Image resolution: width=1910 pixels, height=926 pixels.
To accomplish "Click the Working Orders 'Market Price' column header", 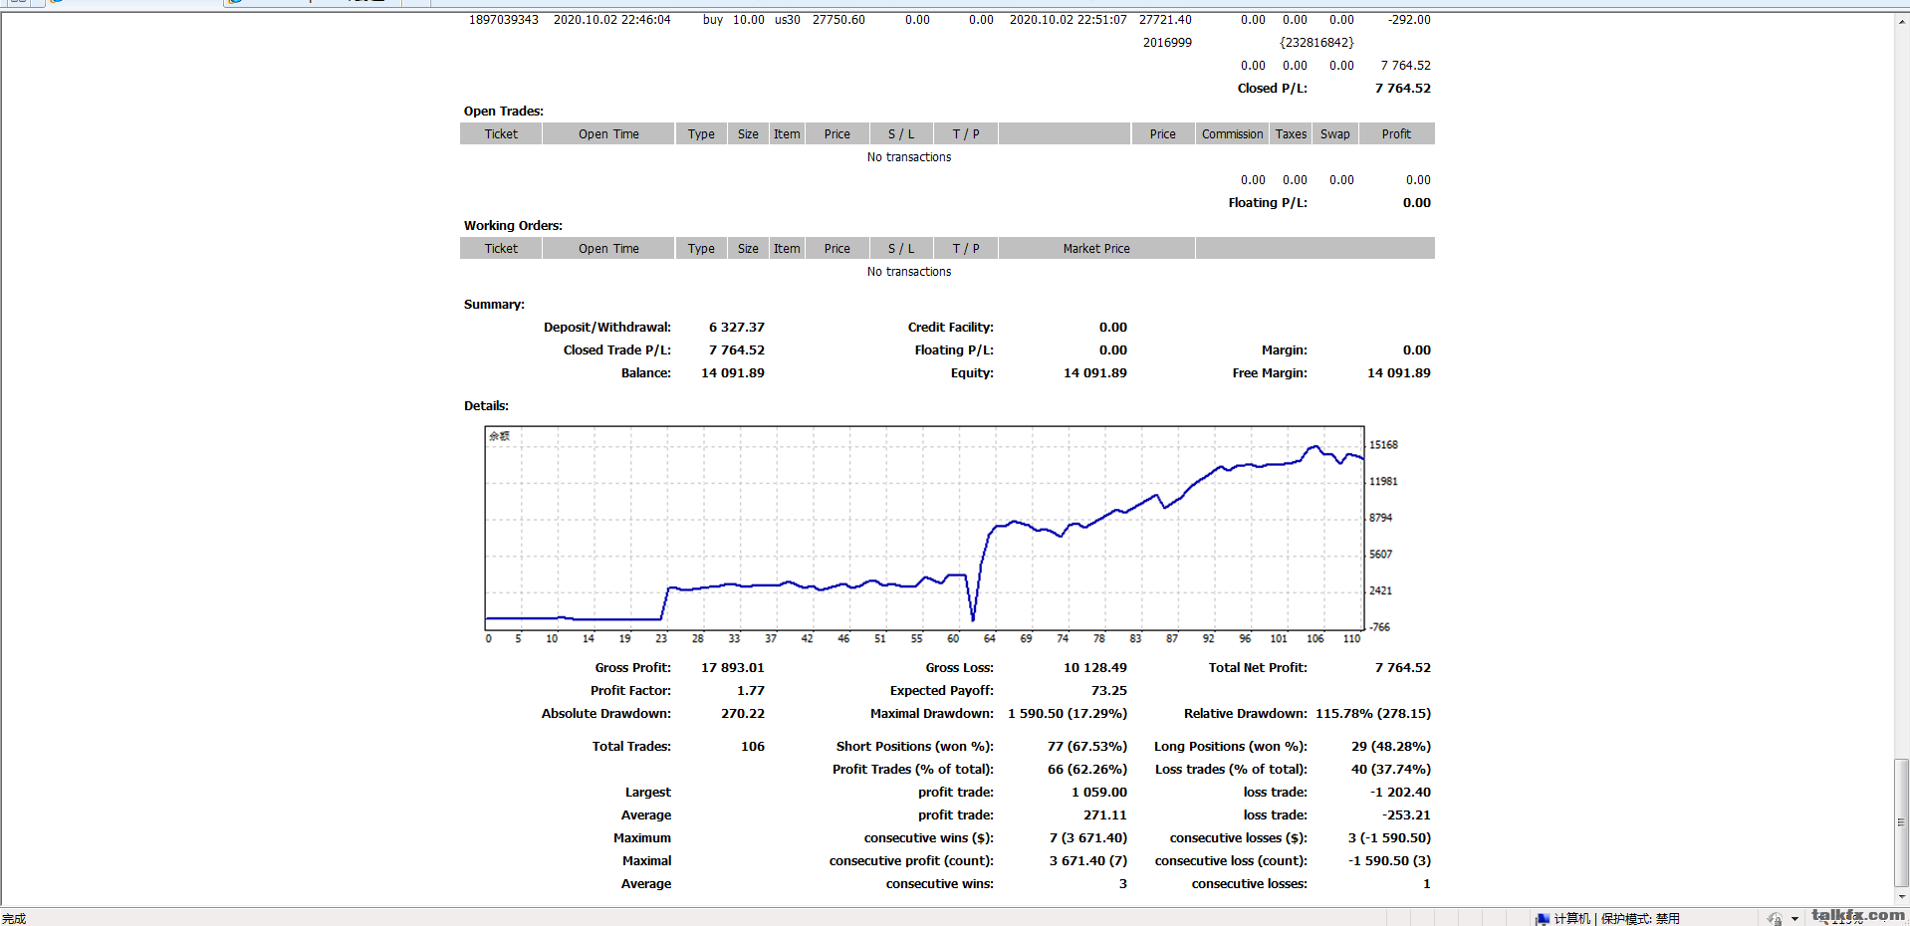I will 1096,249.
